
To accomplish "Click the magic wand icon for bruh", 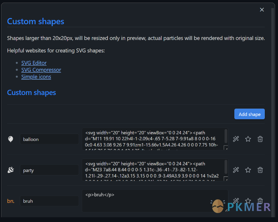I will (x=236, y=201).
